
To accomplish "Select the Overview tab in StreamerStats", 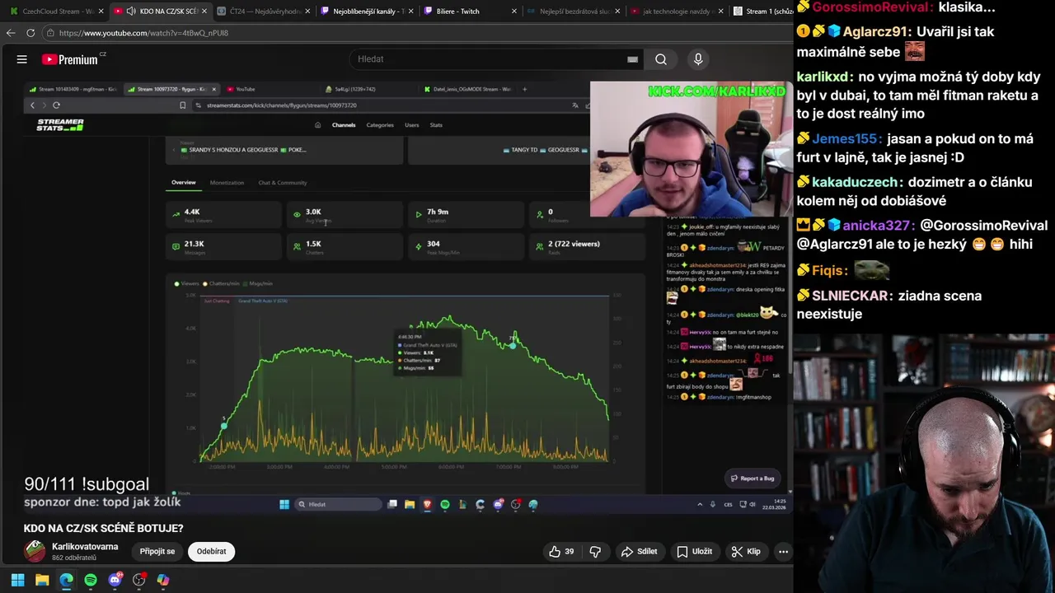I will [x=183, y=183].
